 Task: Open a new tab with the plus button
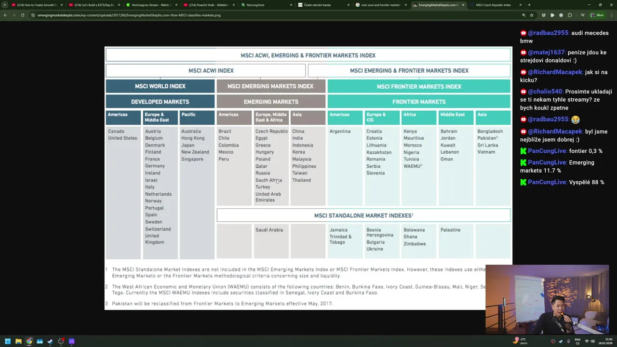(x=529, y=5)
